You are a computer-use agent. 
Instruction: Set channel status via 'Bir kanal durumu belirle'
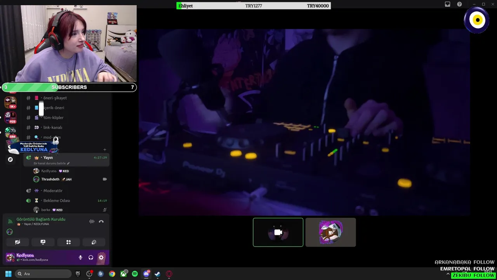click(x=52, y=163)
